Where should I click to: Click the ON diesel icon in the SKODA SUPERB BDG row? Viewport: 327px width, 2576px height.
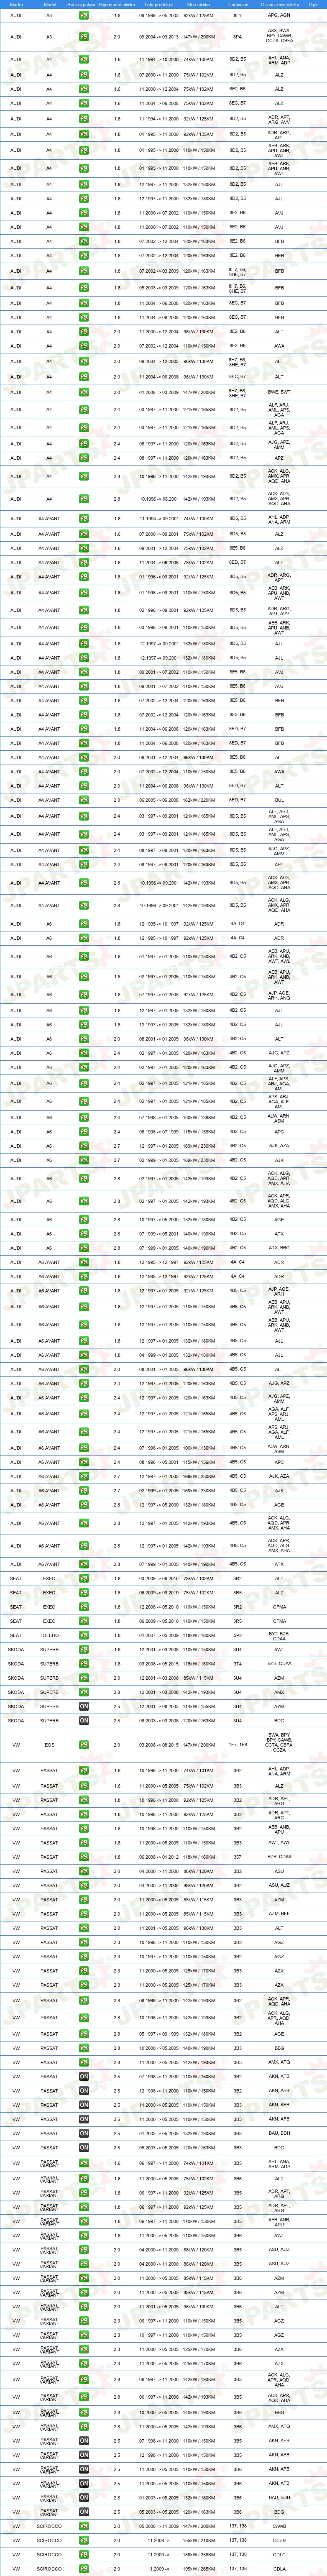[x=84, y=1721]
